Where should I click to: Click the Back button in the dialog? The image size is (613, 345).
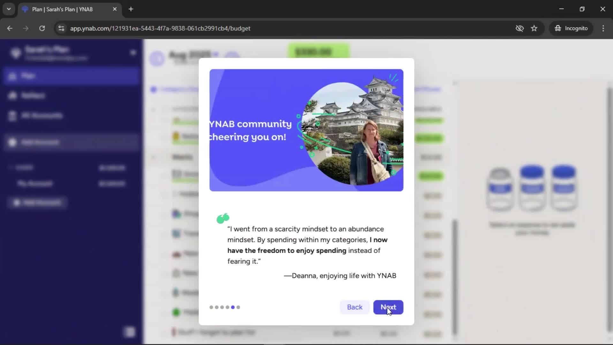tap(354, 307)
